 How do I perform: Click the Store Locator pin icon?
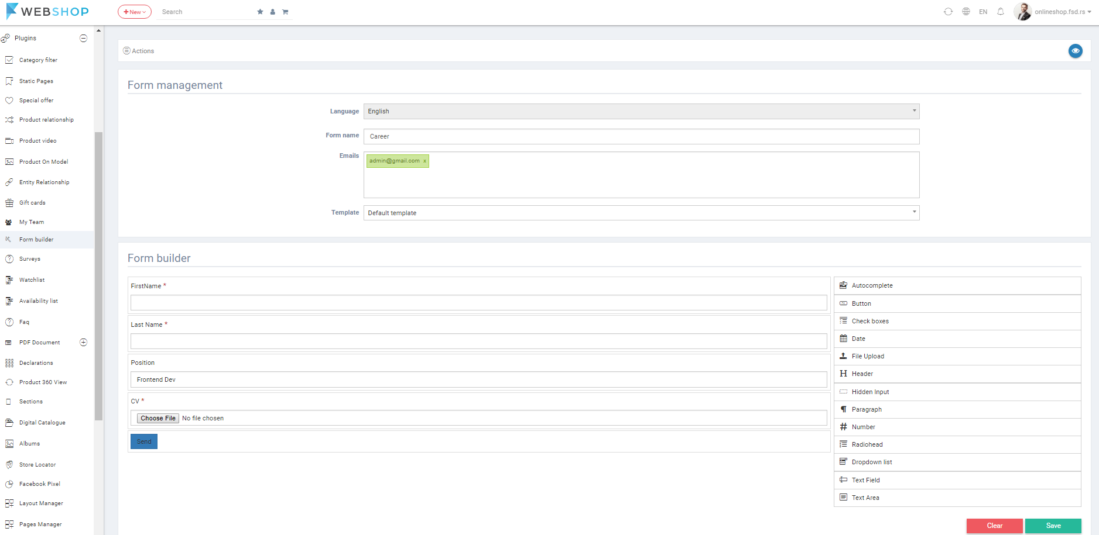[x=9, y=465]
